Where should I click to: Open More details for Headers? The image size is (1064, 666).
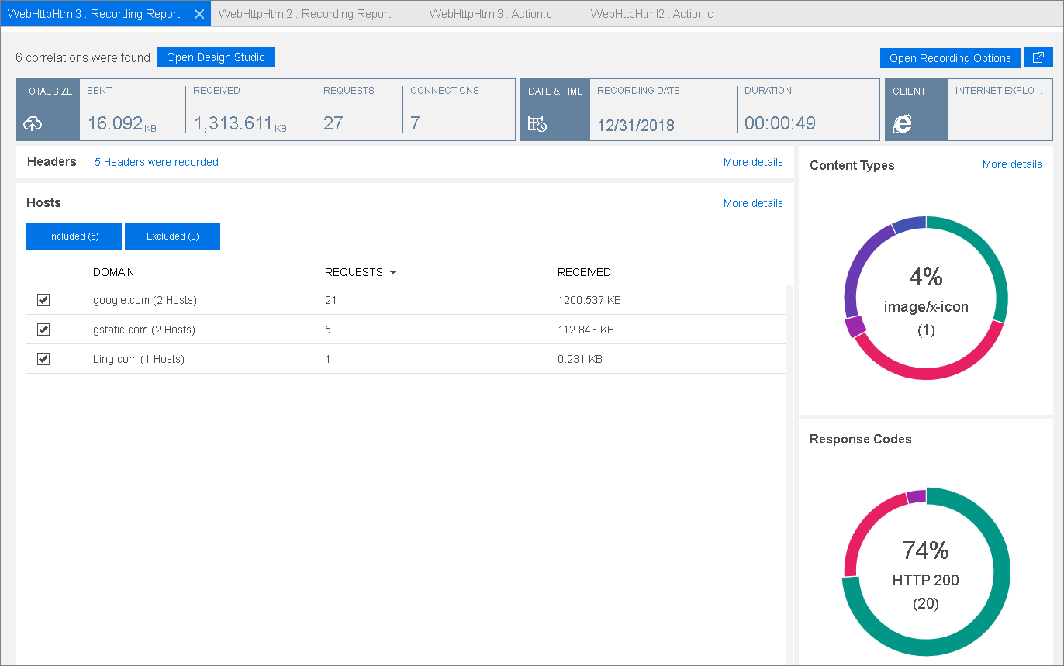(x=752, y=162)
